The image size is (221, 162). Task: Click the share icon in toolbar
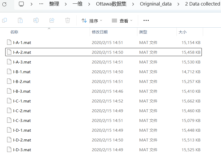pyautogui.click(x=52, y=20)
